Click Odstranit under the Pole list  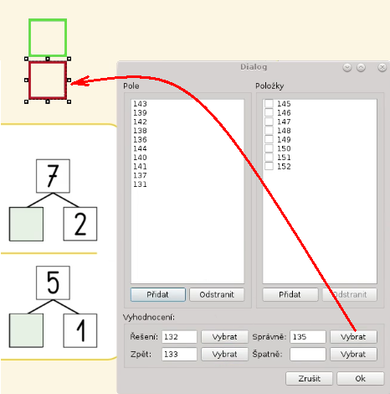point(217,294)
